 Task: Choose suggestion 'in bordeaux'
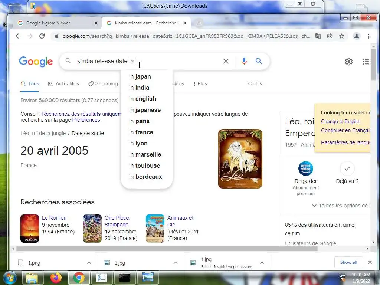(147, 177)
